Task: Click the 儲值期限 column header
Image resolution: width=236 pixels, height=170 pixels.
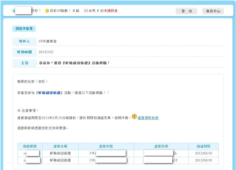Action: pos(203,146)
